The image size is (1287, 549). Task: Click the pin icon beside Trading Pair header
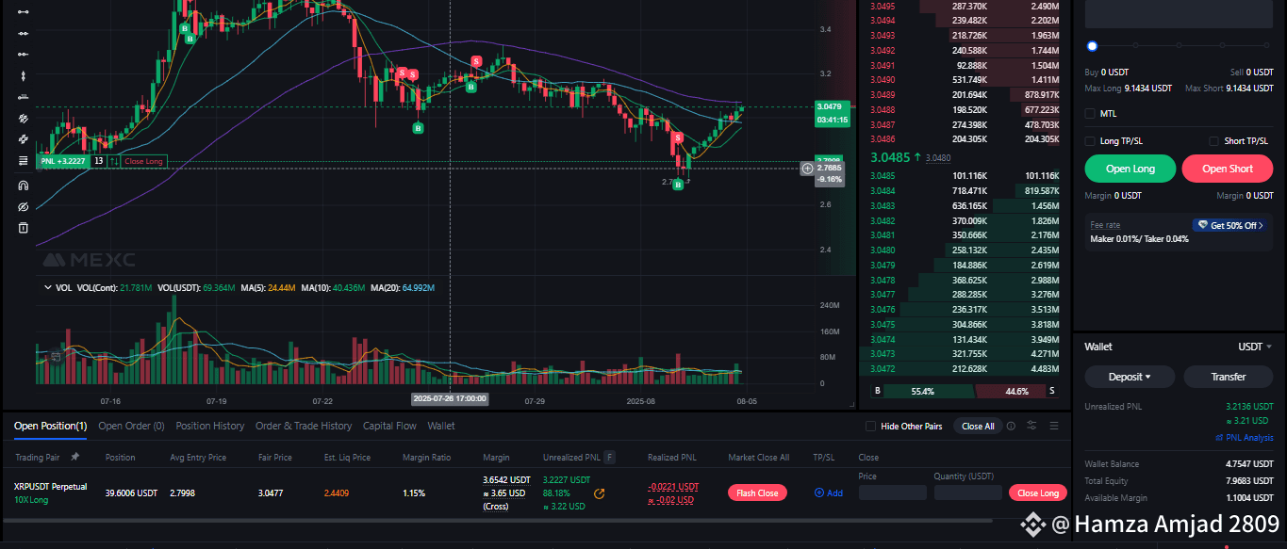tap(74, 457)
